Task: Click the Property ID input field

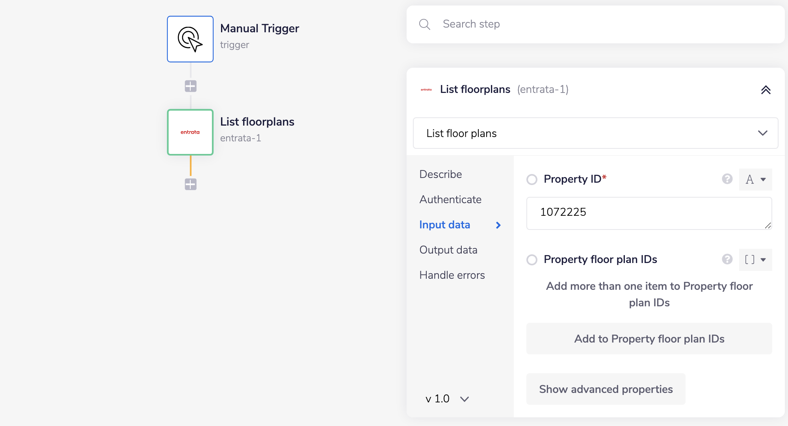Action: 649,213
